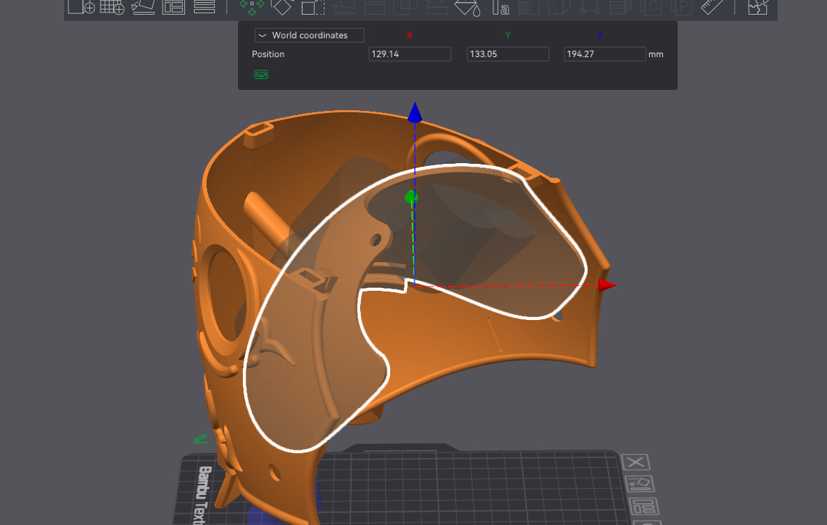Click the X position input field
The width and height of the screenshot is (827, 525).
point(410,54)
